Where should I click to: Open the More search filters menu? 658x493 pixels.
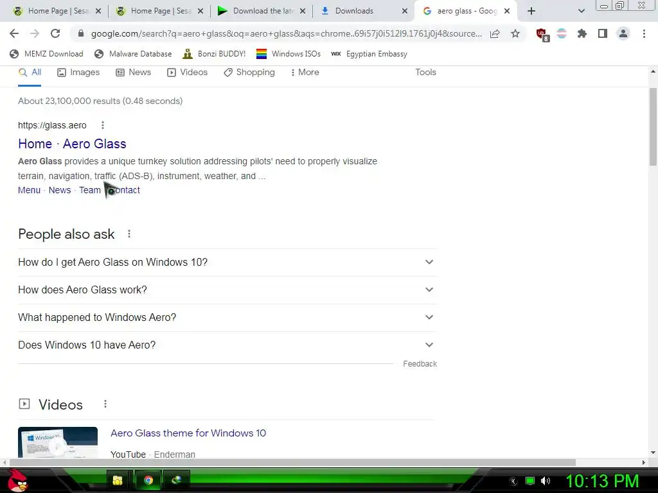click(x=305, y=72)
